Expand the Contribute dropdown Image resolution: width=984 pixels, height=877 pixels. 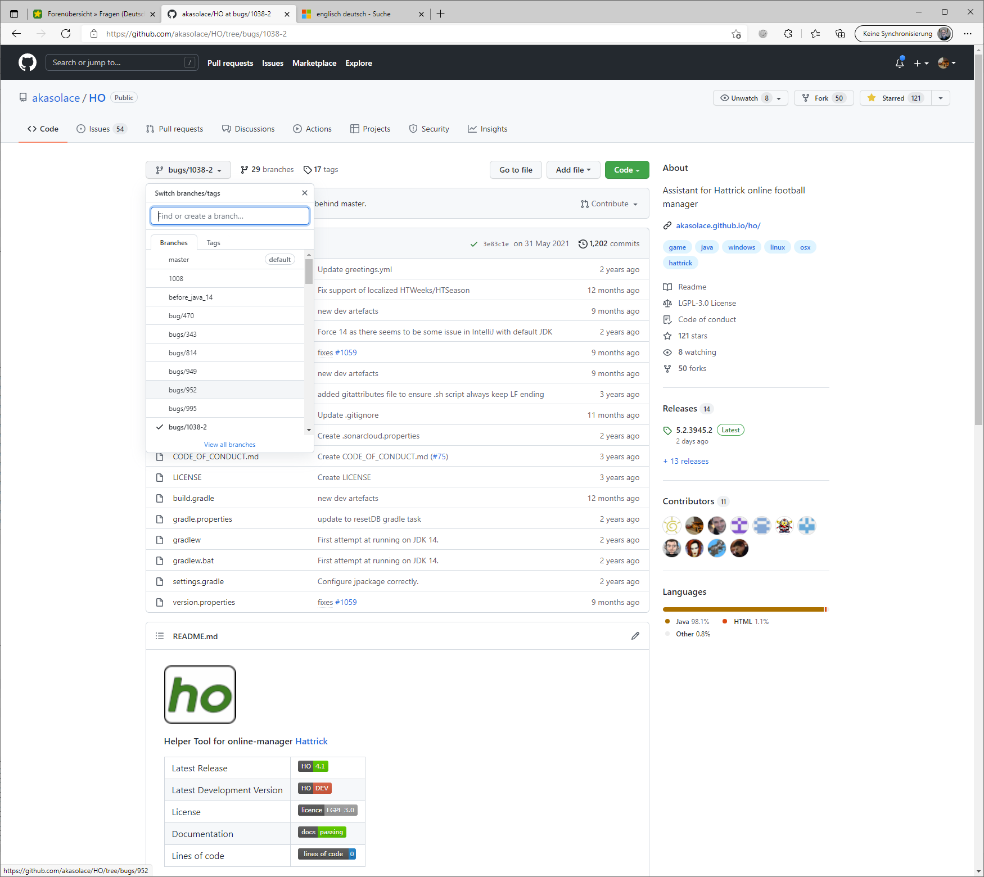click(609, 204)
